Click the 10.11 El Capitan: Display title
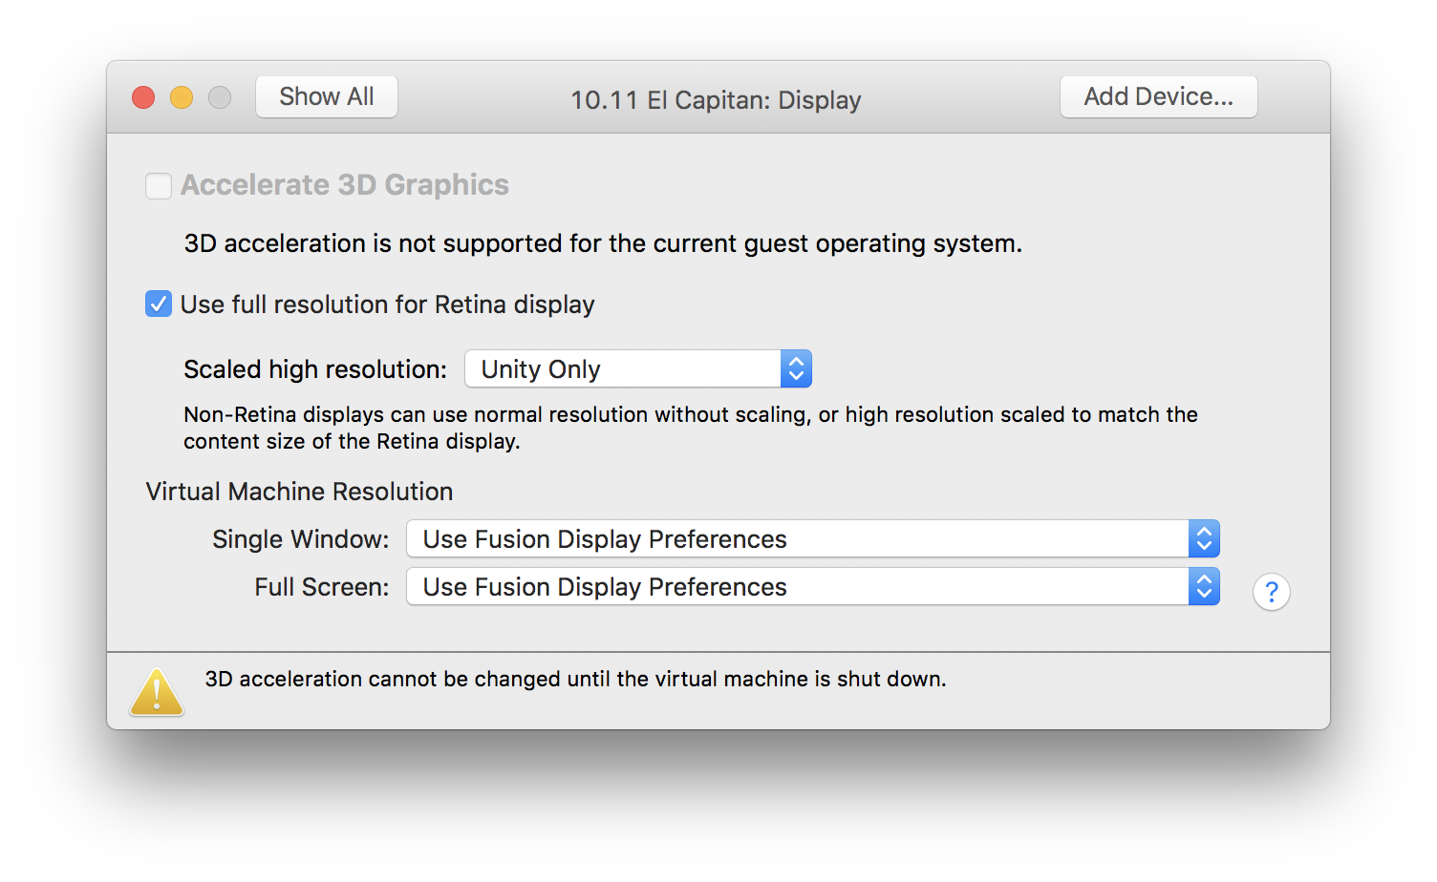Screen dimensions: 1437x882 coord(716,99)
